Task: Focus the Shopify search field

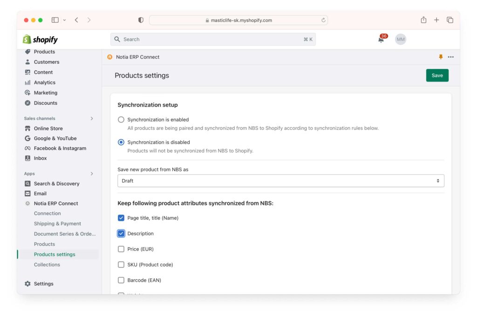Action: point(213,39)
